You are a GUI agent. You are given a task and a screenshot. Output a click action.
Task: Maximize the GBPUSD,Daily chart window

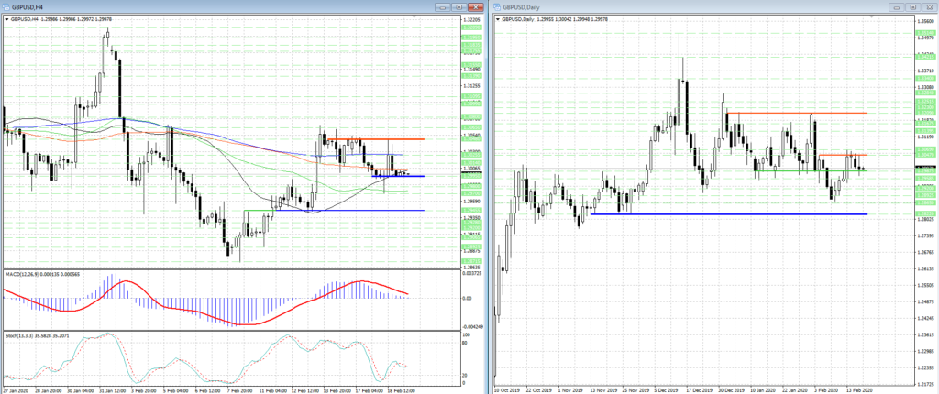point(913,7)
